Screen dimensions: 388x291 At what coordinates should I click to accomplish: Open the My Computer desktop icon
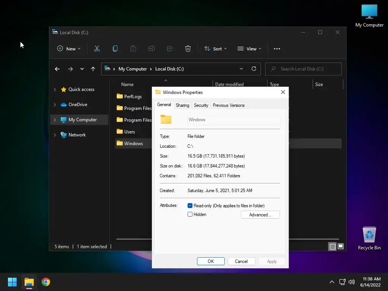click(x=369, y=16)
